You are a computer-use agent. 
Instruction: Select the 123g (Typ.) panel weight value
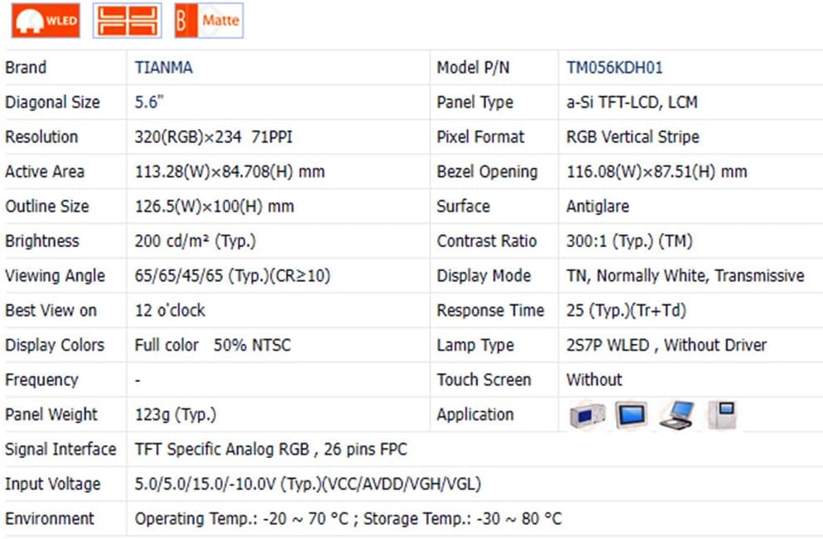coord(176,414)
